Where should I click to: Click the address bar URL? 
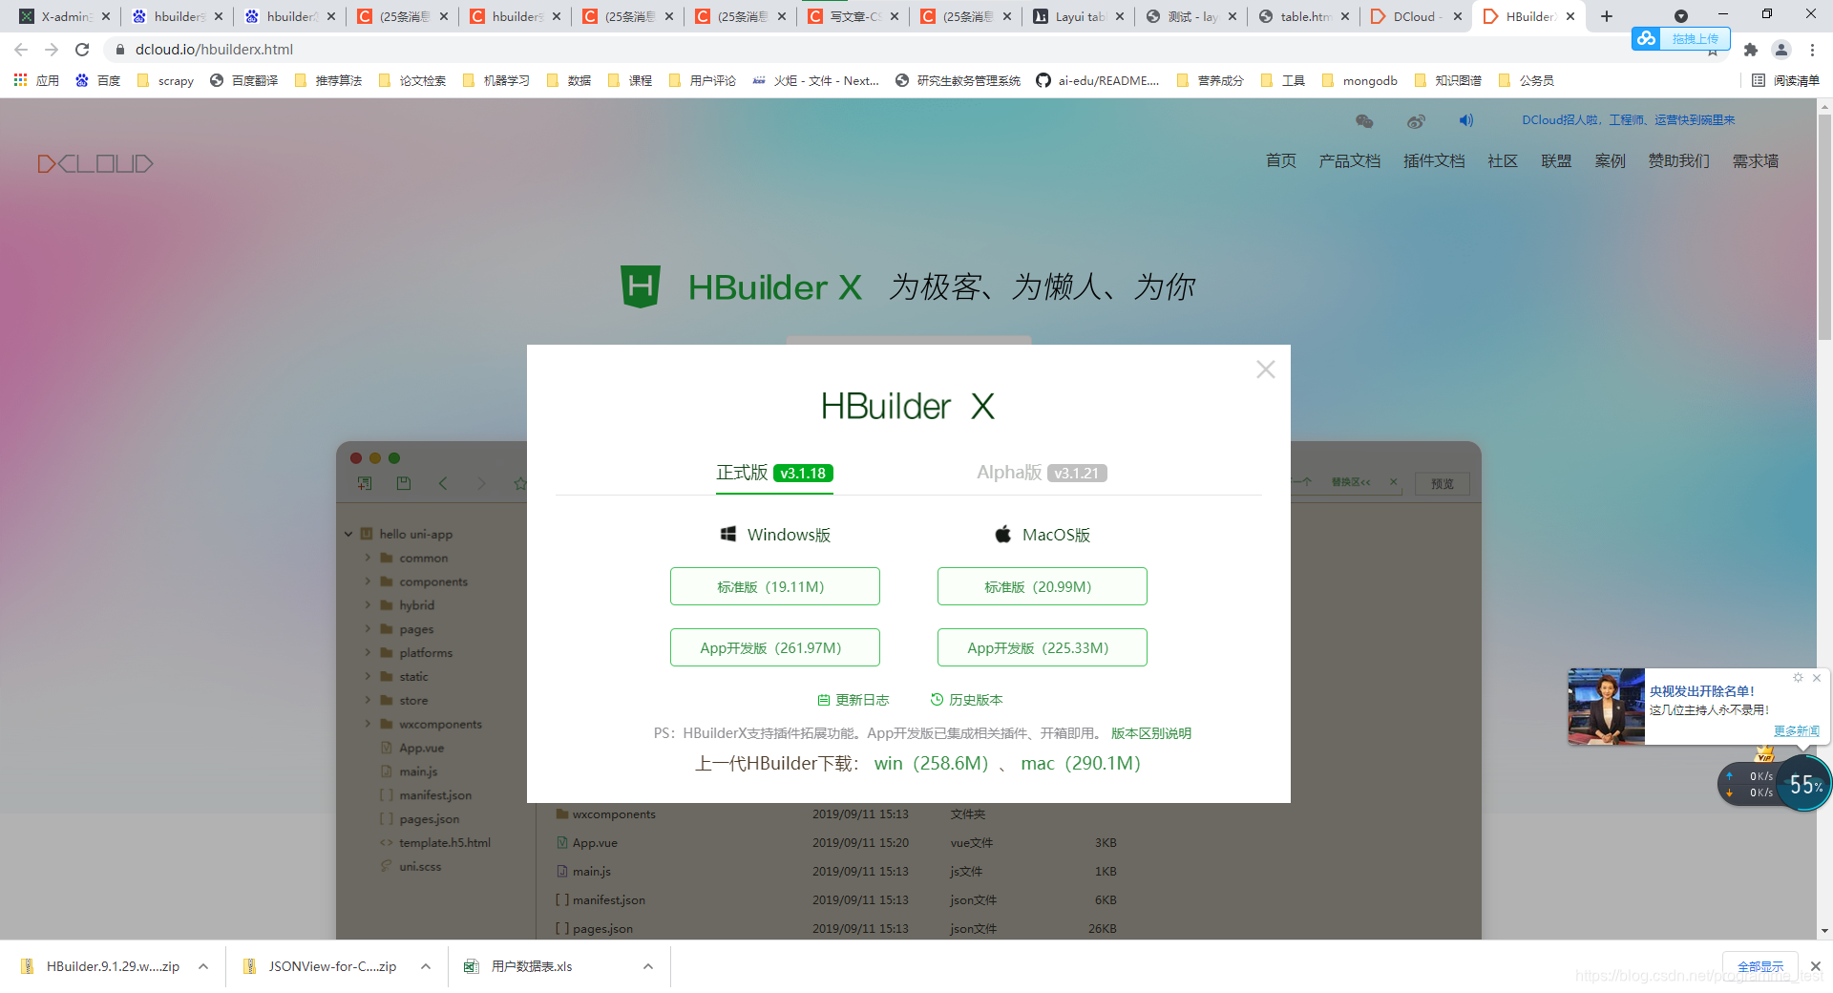(214, 49)
